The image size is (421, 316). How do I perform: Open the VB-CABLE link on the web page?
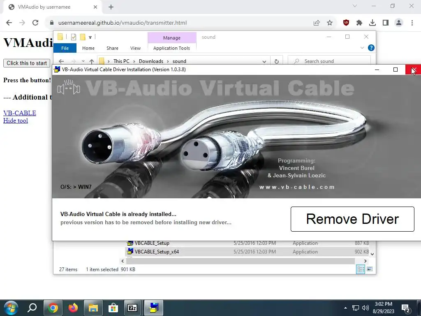click(x=20, y=113)
